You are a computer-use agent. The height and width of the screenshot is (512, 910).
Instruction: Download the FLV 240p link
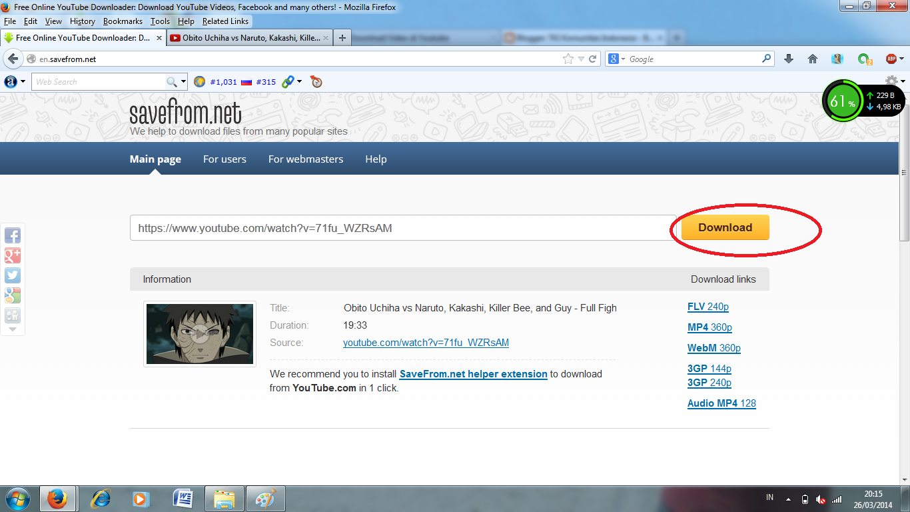tap(708, 307)
